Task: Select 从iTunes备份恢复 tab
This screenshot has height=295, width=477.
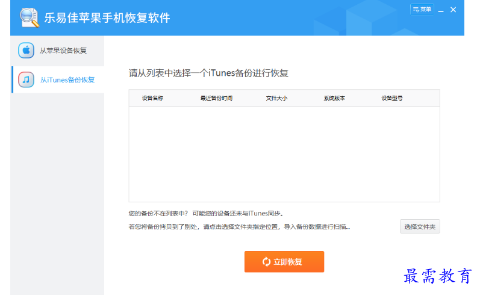Action: (58, 79)
